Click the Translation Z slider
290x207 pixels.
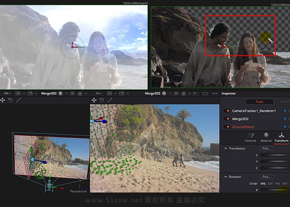[275, 168]
